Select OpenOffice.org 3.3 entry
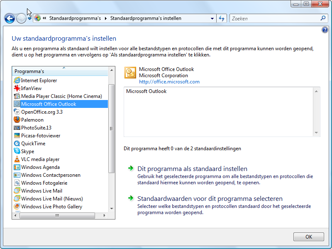The height and width of the screenshot is (249, 332). click(41, 112)
